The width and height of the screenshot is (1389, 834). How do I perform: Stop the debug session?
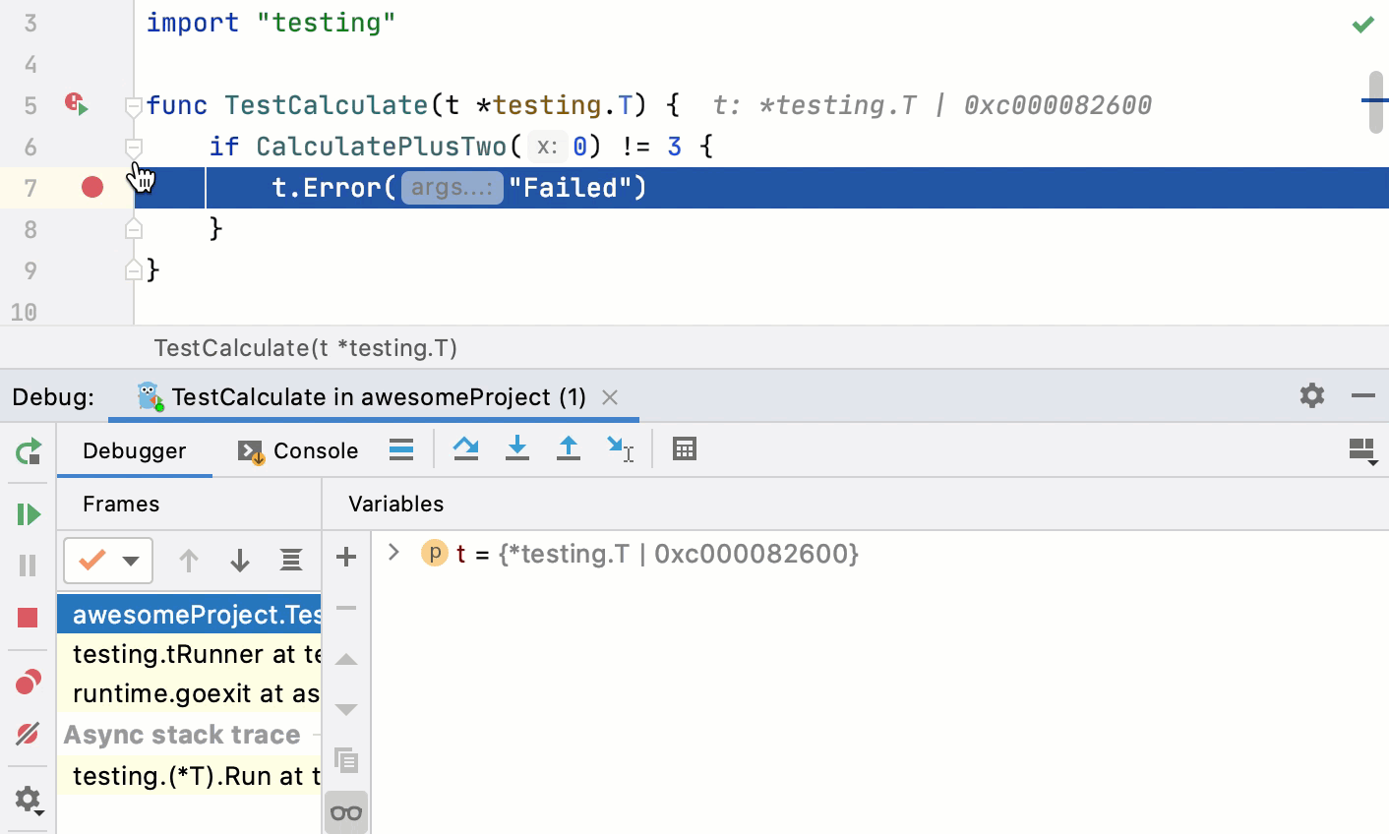coord(28,617)
